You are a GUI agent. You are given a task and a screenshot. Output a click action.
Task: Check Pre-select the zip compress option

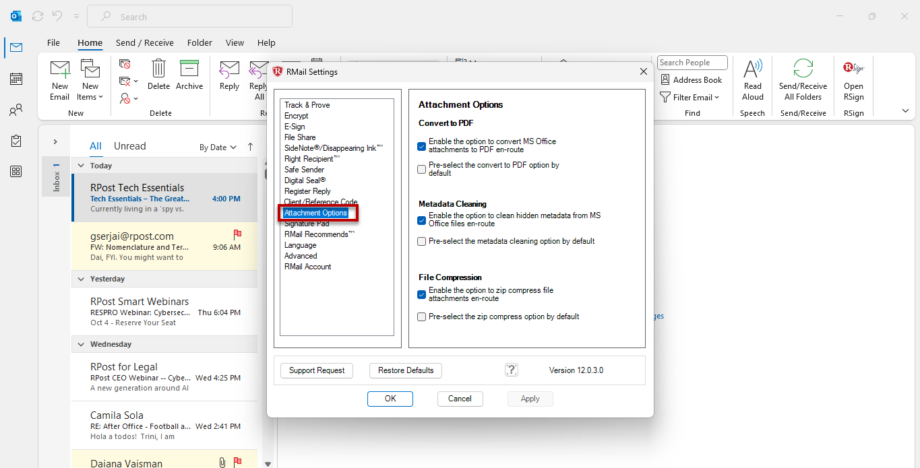[421, 316]
